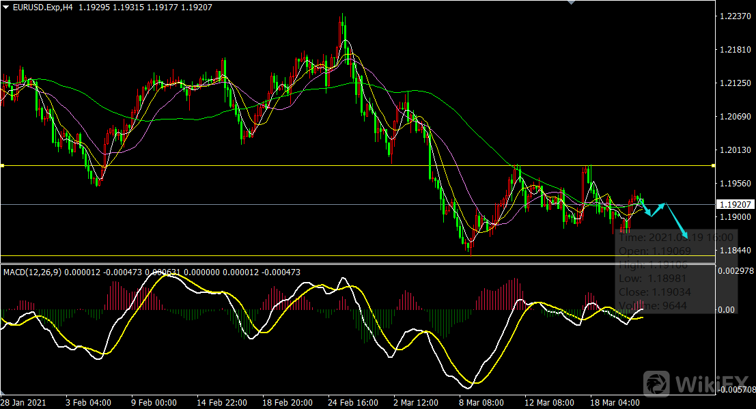Select the left handle of upper yellow line
The image size is (756, 409).
coord(3,166)
